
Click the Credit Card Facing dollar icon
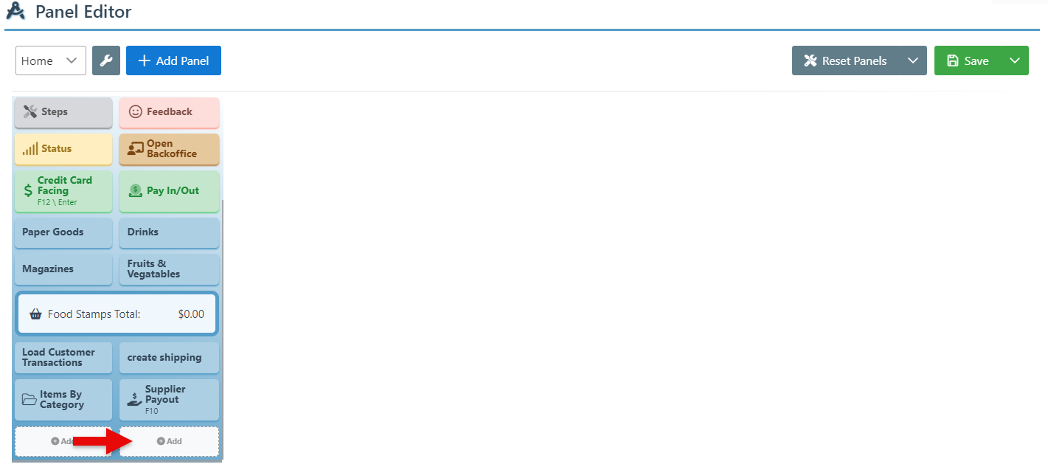(28, 191)
